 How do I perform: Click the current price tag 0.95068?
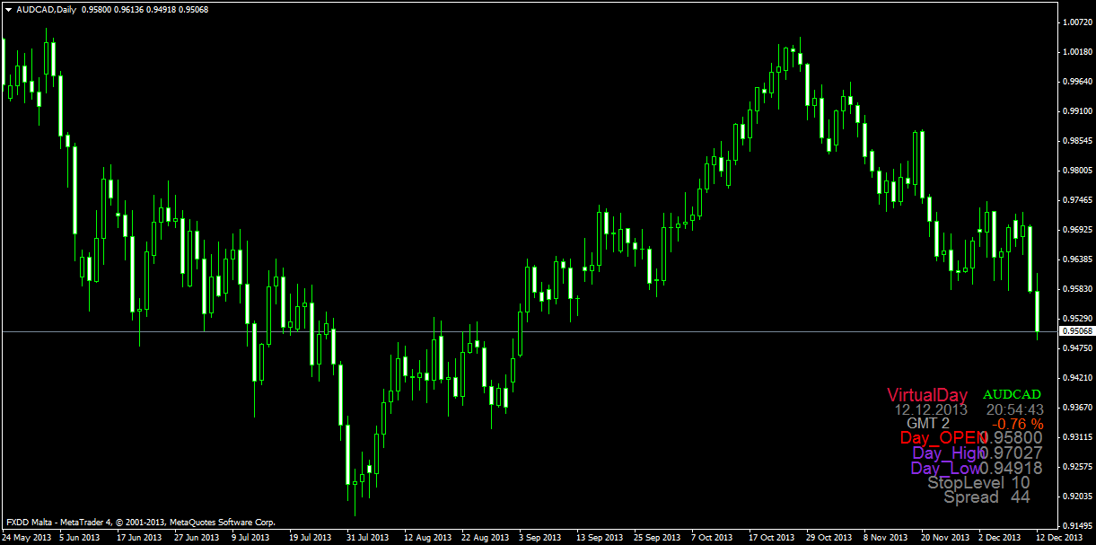tap(1076, 331)
